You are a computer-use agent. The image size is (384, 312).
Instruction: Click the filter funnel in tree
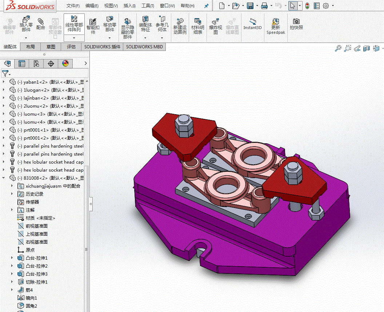[5, 73]
